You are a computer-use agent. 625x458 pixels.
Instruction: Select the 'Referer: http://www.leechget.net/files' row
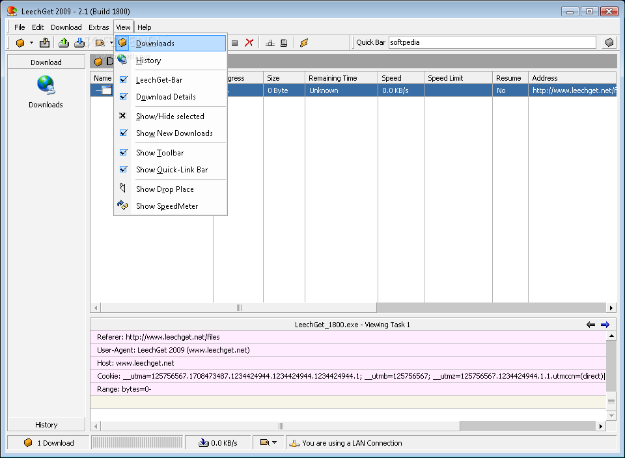(x=348, y=337)
